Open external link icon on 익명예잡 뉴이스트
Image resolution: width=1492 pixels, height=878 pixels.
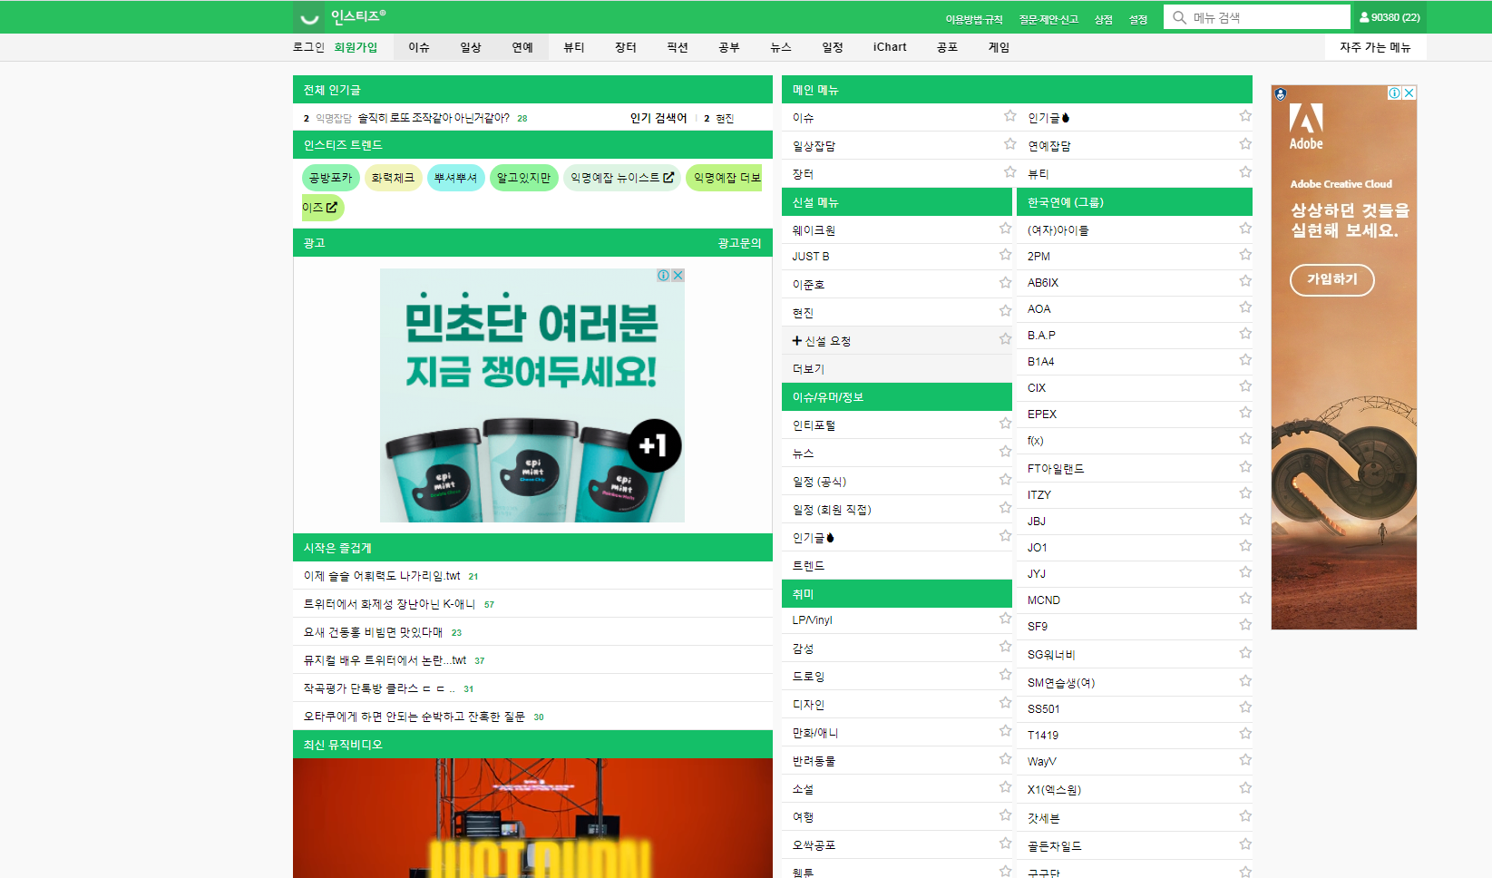pyautogui.click(x=668, y=178)
